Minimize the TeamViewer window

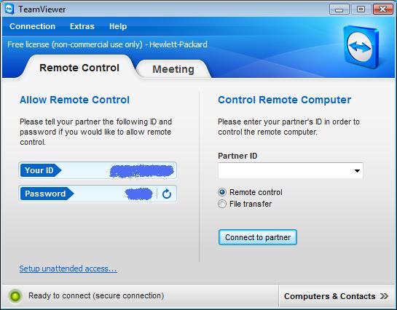339,9
